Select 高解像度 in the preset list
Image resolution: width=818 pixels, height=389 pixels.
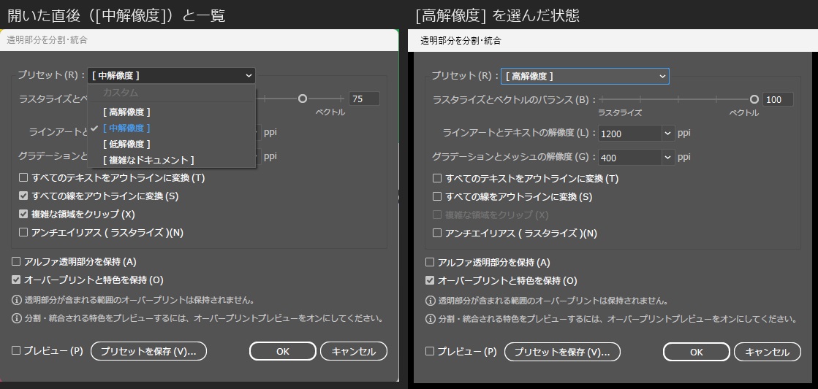[126, 112]
